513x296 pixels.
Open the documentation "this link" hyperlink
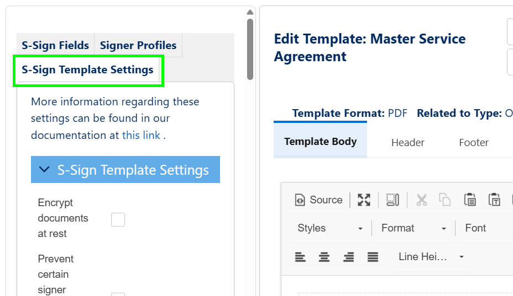click(x=141, y=135)
